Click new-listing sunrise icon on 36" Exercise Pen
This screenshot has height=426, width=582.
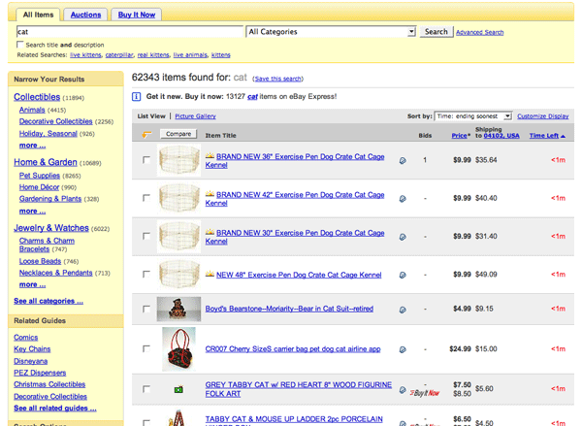[210, 155]
